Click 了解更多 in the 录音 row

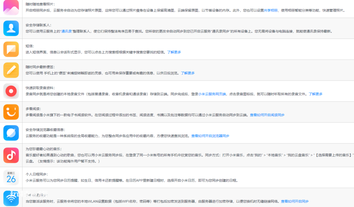click(316, 94)
